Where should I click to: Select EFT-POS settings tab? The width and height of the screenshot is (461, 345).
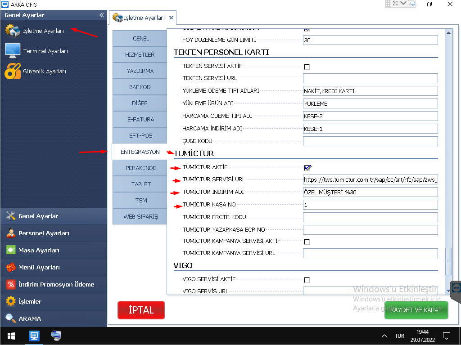pyautogui.click(x=140, y=135)
